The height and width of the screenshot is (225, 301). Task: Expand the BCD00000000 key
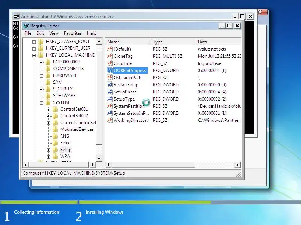pyautogui.click(x=41, y=62)
